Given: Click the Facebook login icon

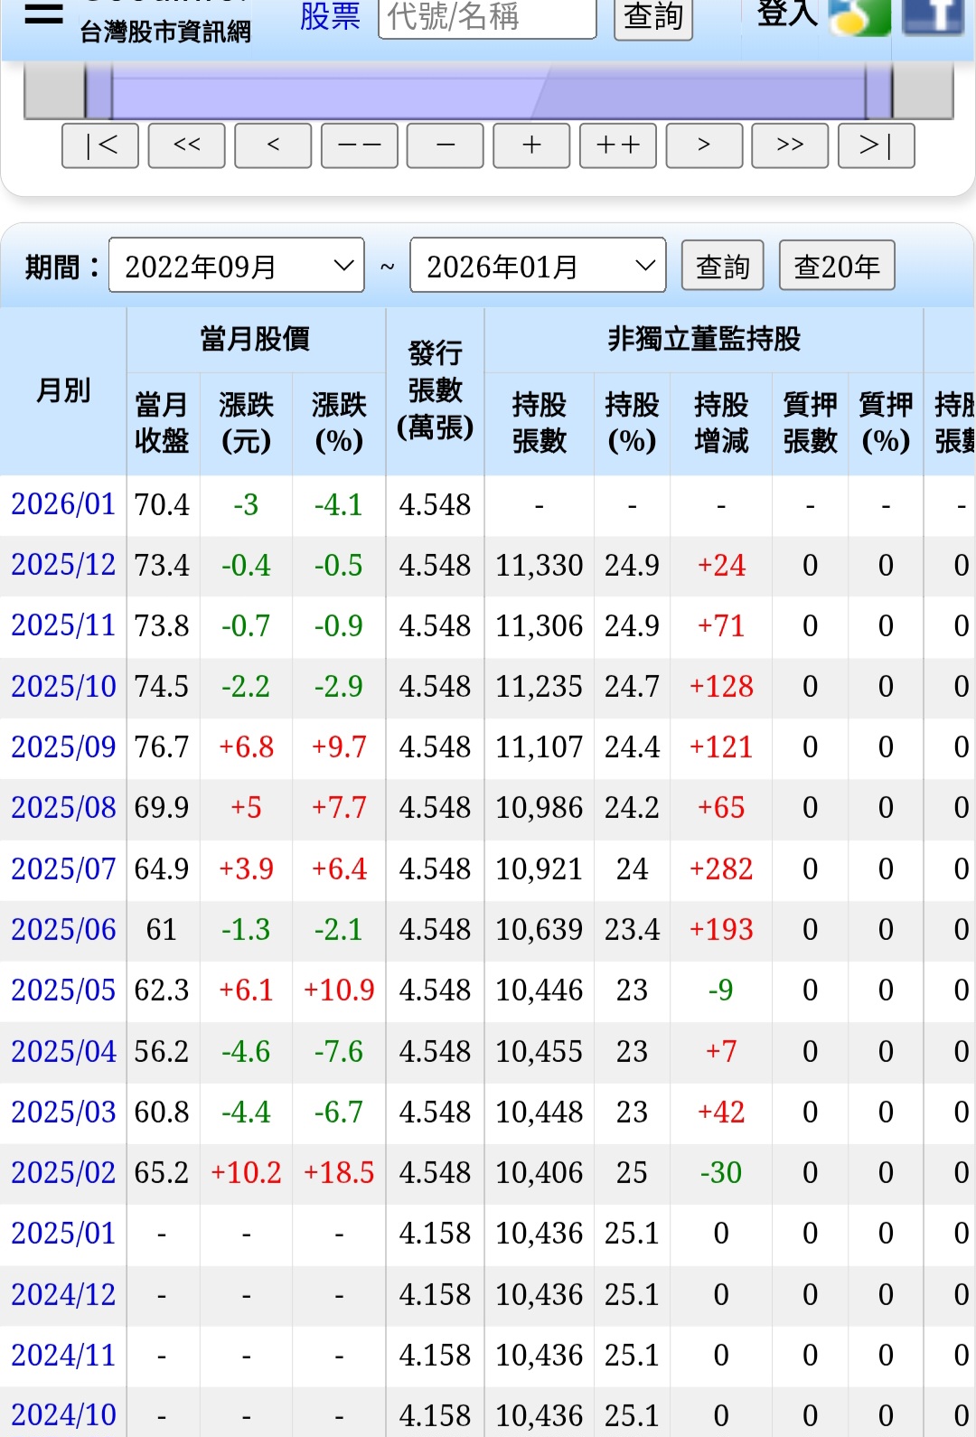Looking at the screenshot, I should (933, 15).
